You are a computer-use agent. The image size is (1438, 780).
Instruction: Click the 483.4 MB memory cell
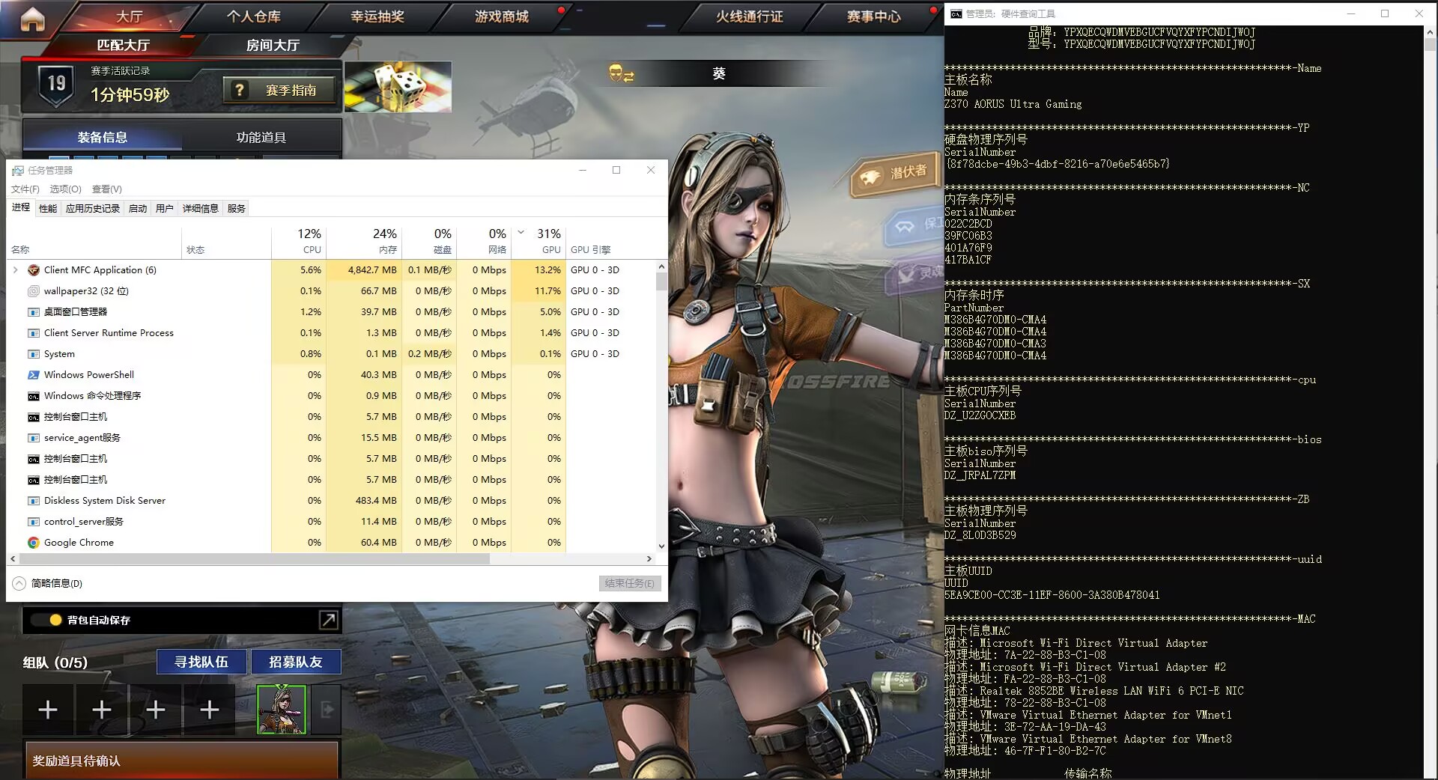tap(364, 501)
